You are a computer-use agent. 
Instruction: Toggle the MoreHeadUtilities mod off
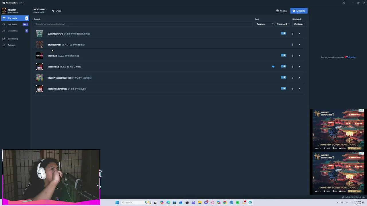(283, 88)
